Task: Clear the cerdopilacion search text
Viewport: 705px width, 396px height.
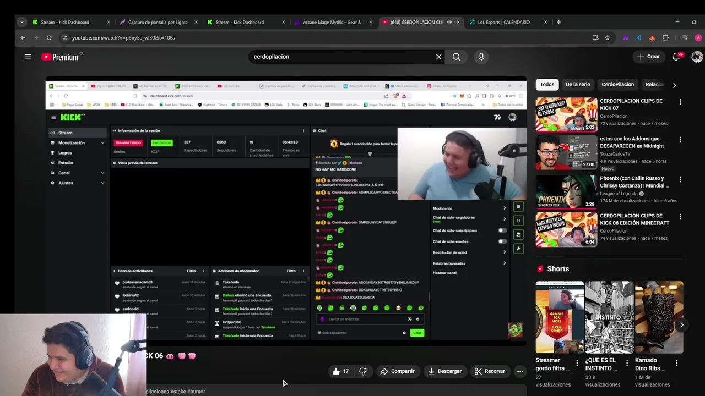Action: (x=438, y=57)
